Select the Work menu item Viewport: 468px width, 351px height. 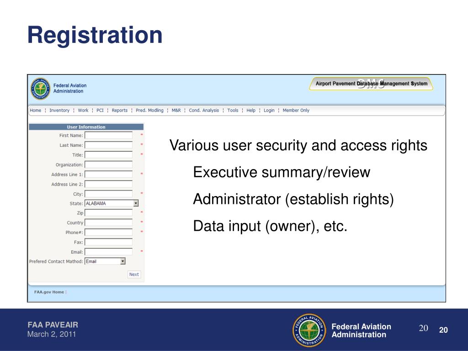tap(83, 111)
